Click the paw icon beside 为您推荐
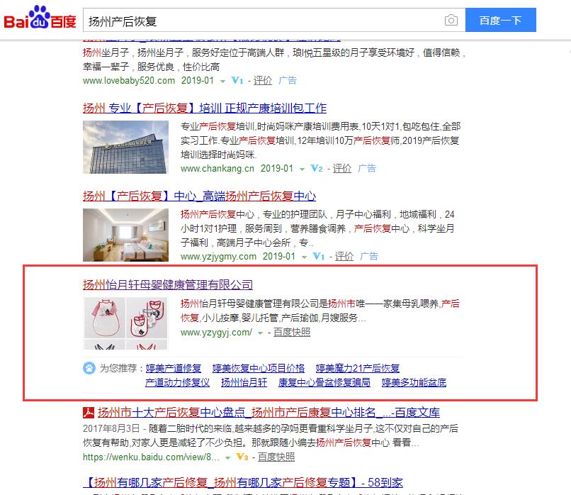 click(x=89, y=368)
